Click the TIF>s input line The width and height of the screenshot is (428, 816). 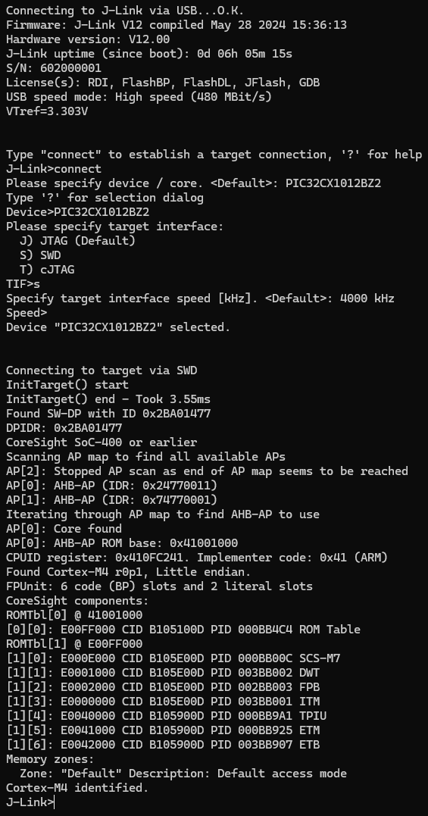[23, 284]
